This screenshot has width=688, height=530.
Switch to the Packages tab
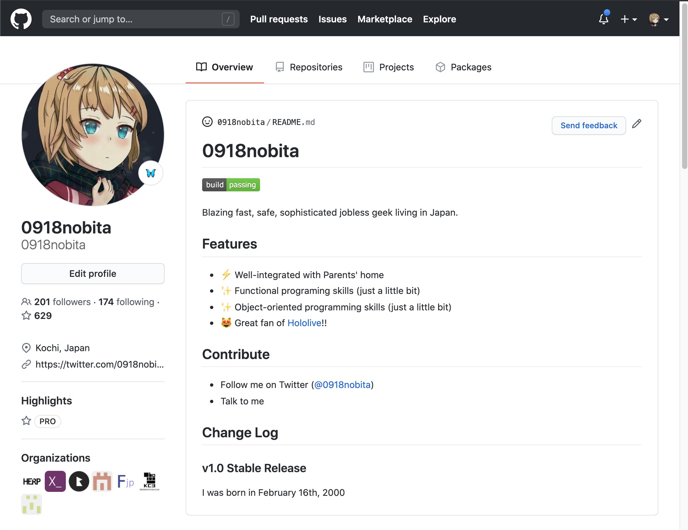point(463,67)
